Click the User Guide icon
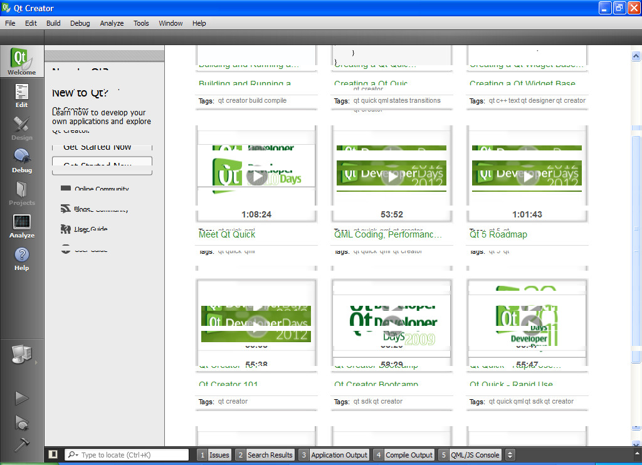Image resolution: width=642 pixels, height=465 pixels. (x=65, y=229)
